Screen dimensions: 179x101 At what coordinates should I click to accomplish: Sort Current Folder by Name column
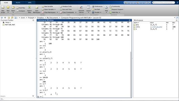(8, 22)
